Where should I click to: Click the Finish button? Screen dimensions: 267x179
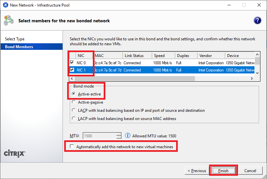point(223,170)
